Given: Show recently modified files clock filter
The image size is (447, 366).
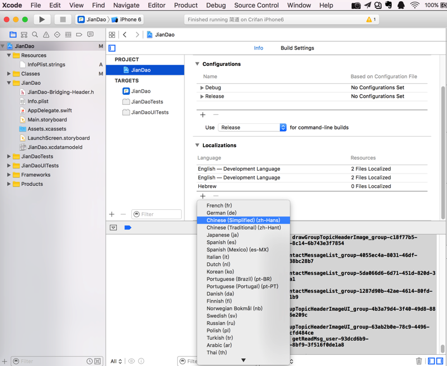Looking at the screenshot, I should pos(89,362).
